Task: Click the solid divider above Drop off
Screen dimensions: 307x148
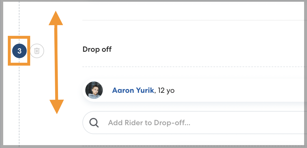Action: click(x=189, y=20)
